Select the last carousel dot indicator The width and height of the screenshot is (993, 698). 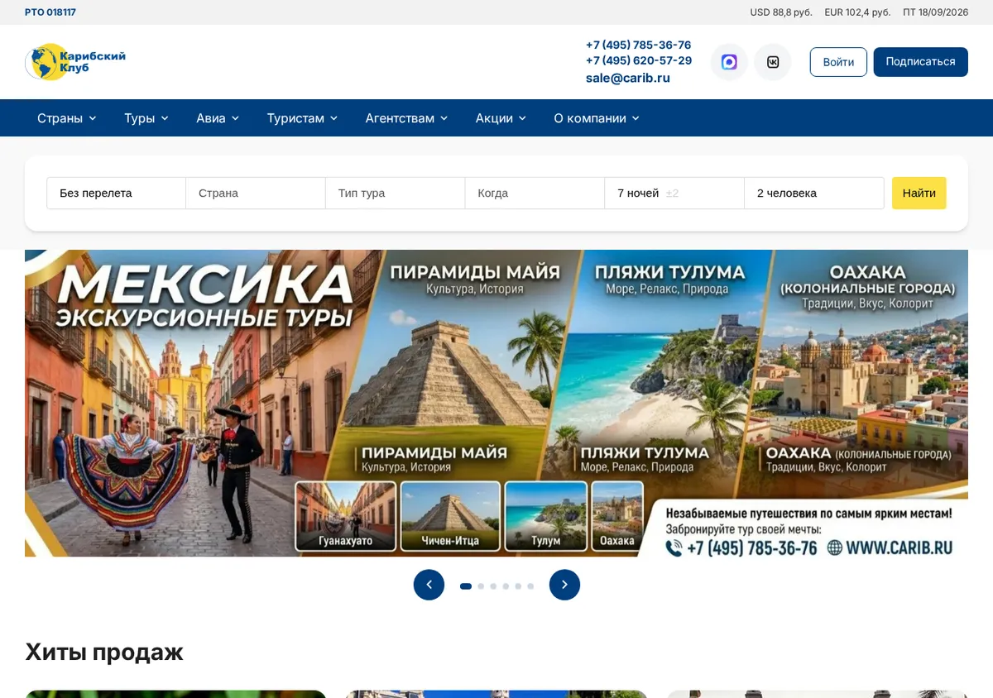point(530,586)
